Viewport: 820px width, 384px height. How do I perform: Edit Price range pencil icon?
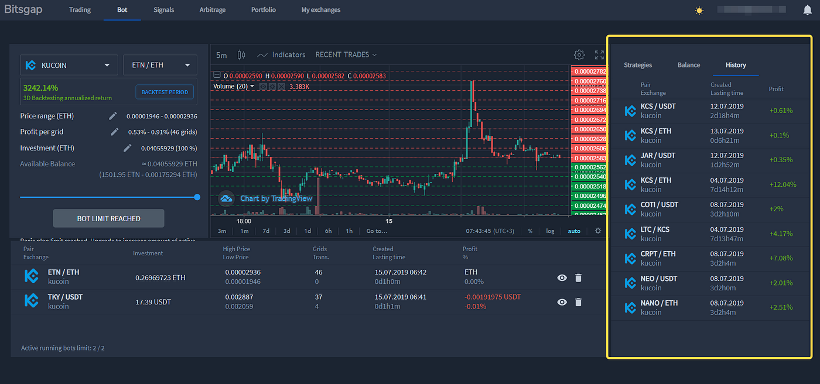pos(113,116)
